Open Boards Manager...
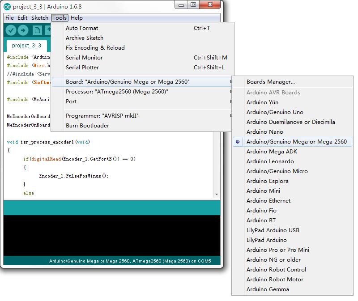The image size is (358, 301). tap(270, 82)
